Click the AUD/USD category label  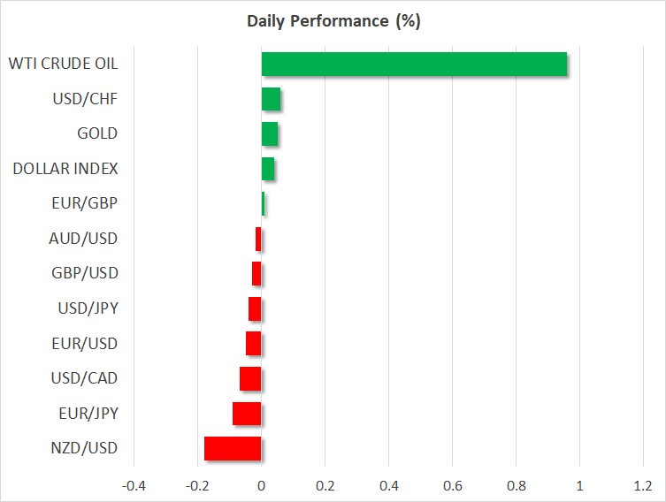[83, 239]
